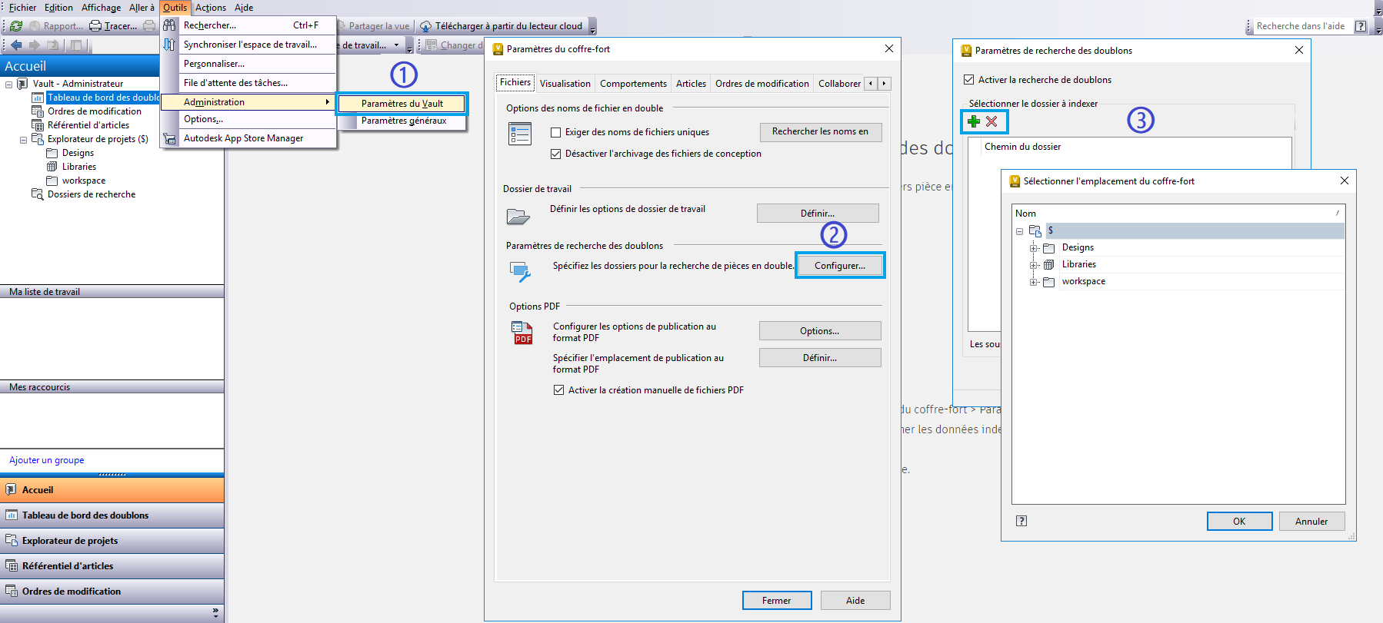Open the Fichier menu
The width and height of the screenshot is (1383, 623).
click(x=22, y=8)
